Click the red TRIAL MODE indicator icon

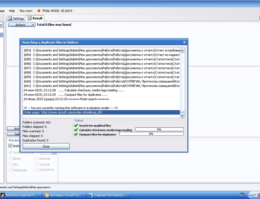39,11
